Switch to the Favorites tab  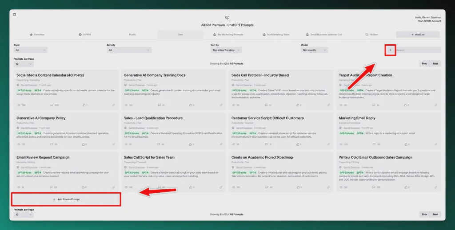coord(37,35)
